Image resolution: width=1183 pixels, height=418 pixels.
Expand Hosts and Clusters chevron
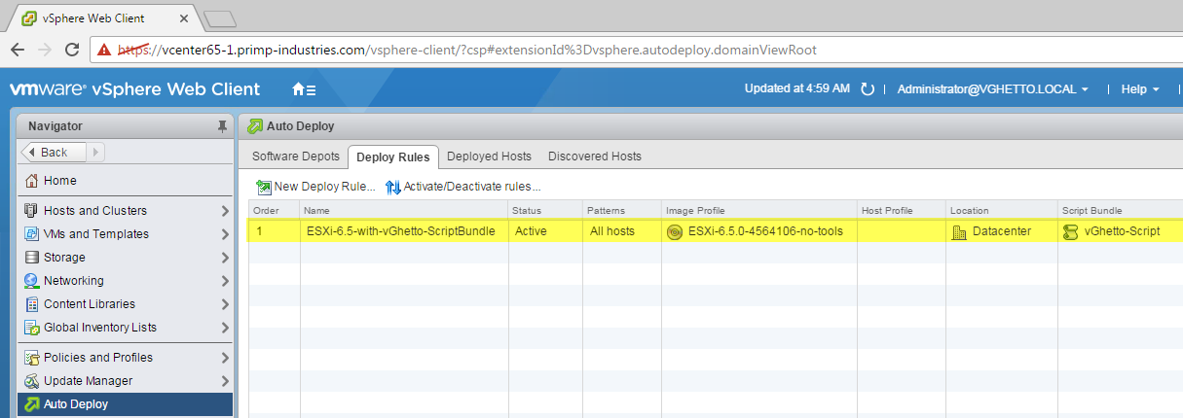(225, 211)
